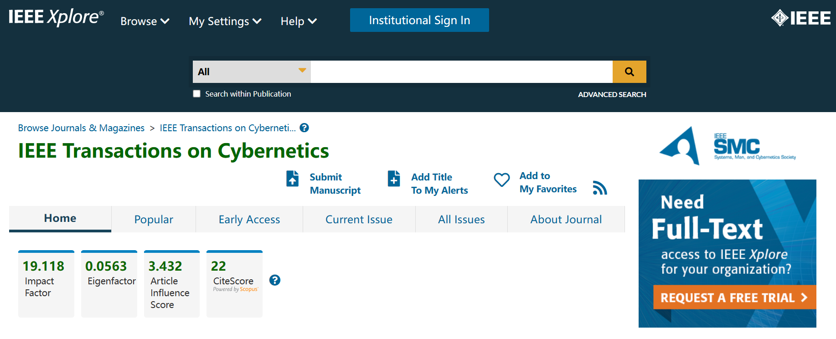Follow the Browse Journals & Magazines breadcrumb

[x=81, y=128]
